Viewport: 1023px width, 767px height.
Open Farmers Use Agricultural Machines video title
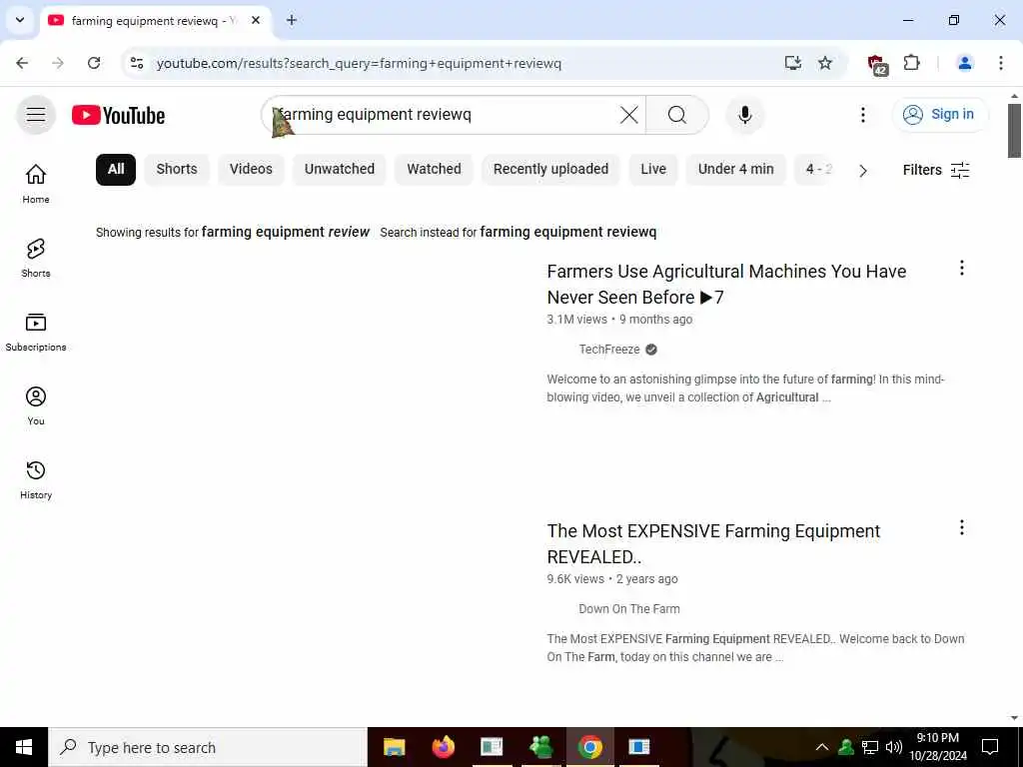726,285
